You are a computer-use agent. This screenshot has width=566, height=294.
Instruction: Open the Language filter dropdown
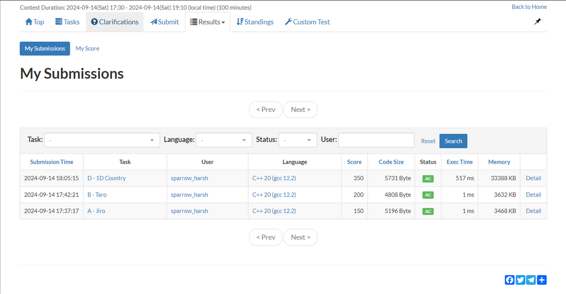[224, 140]
